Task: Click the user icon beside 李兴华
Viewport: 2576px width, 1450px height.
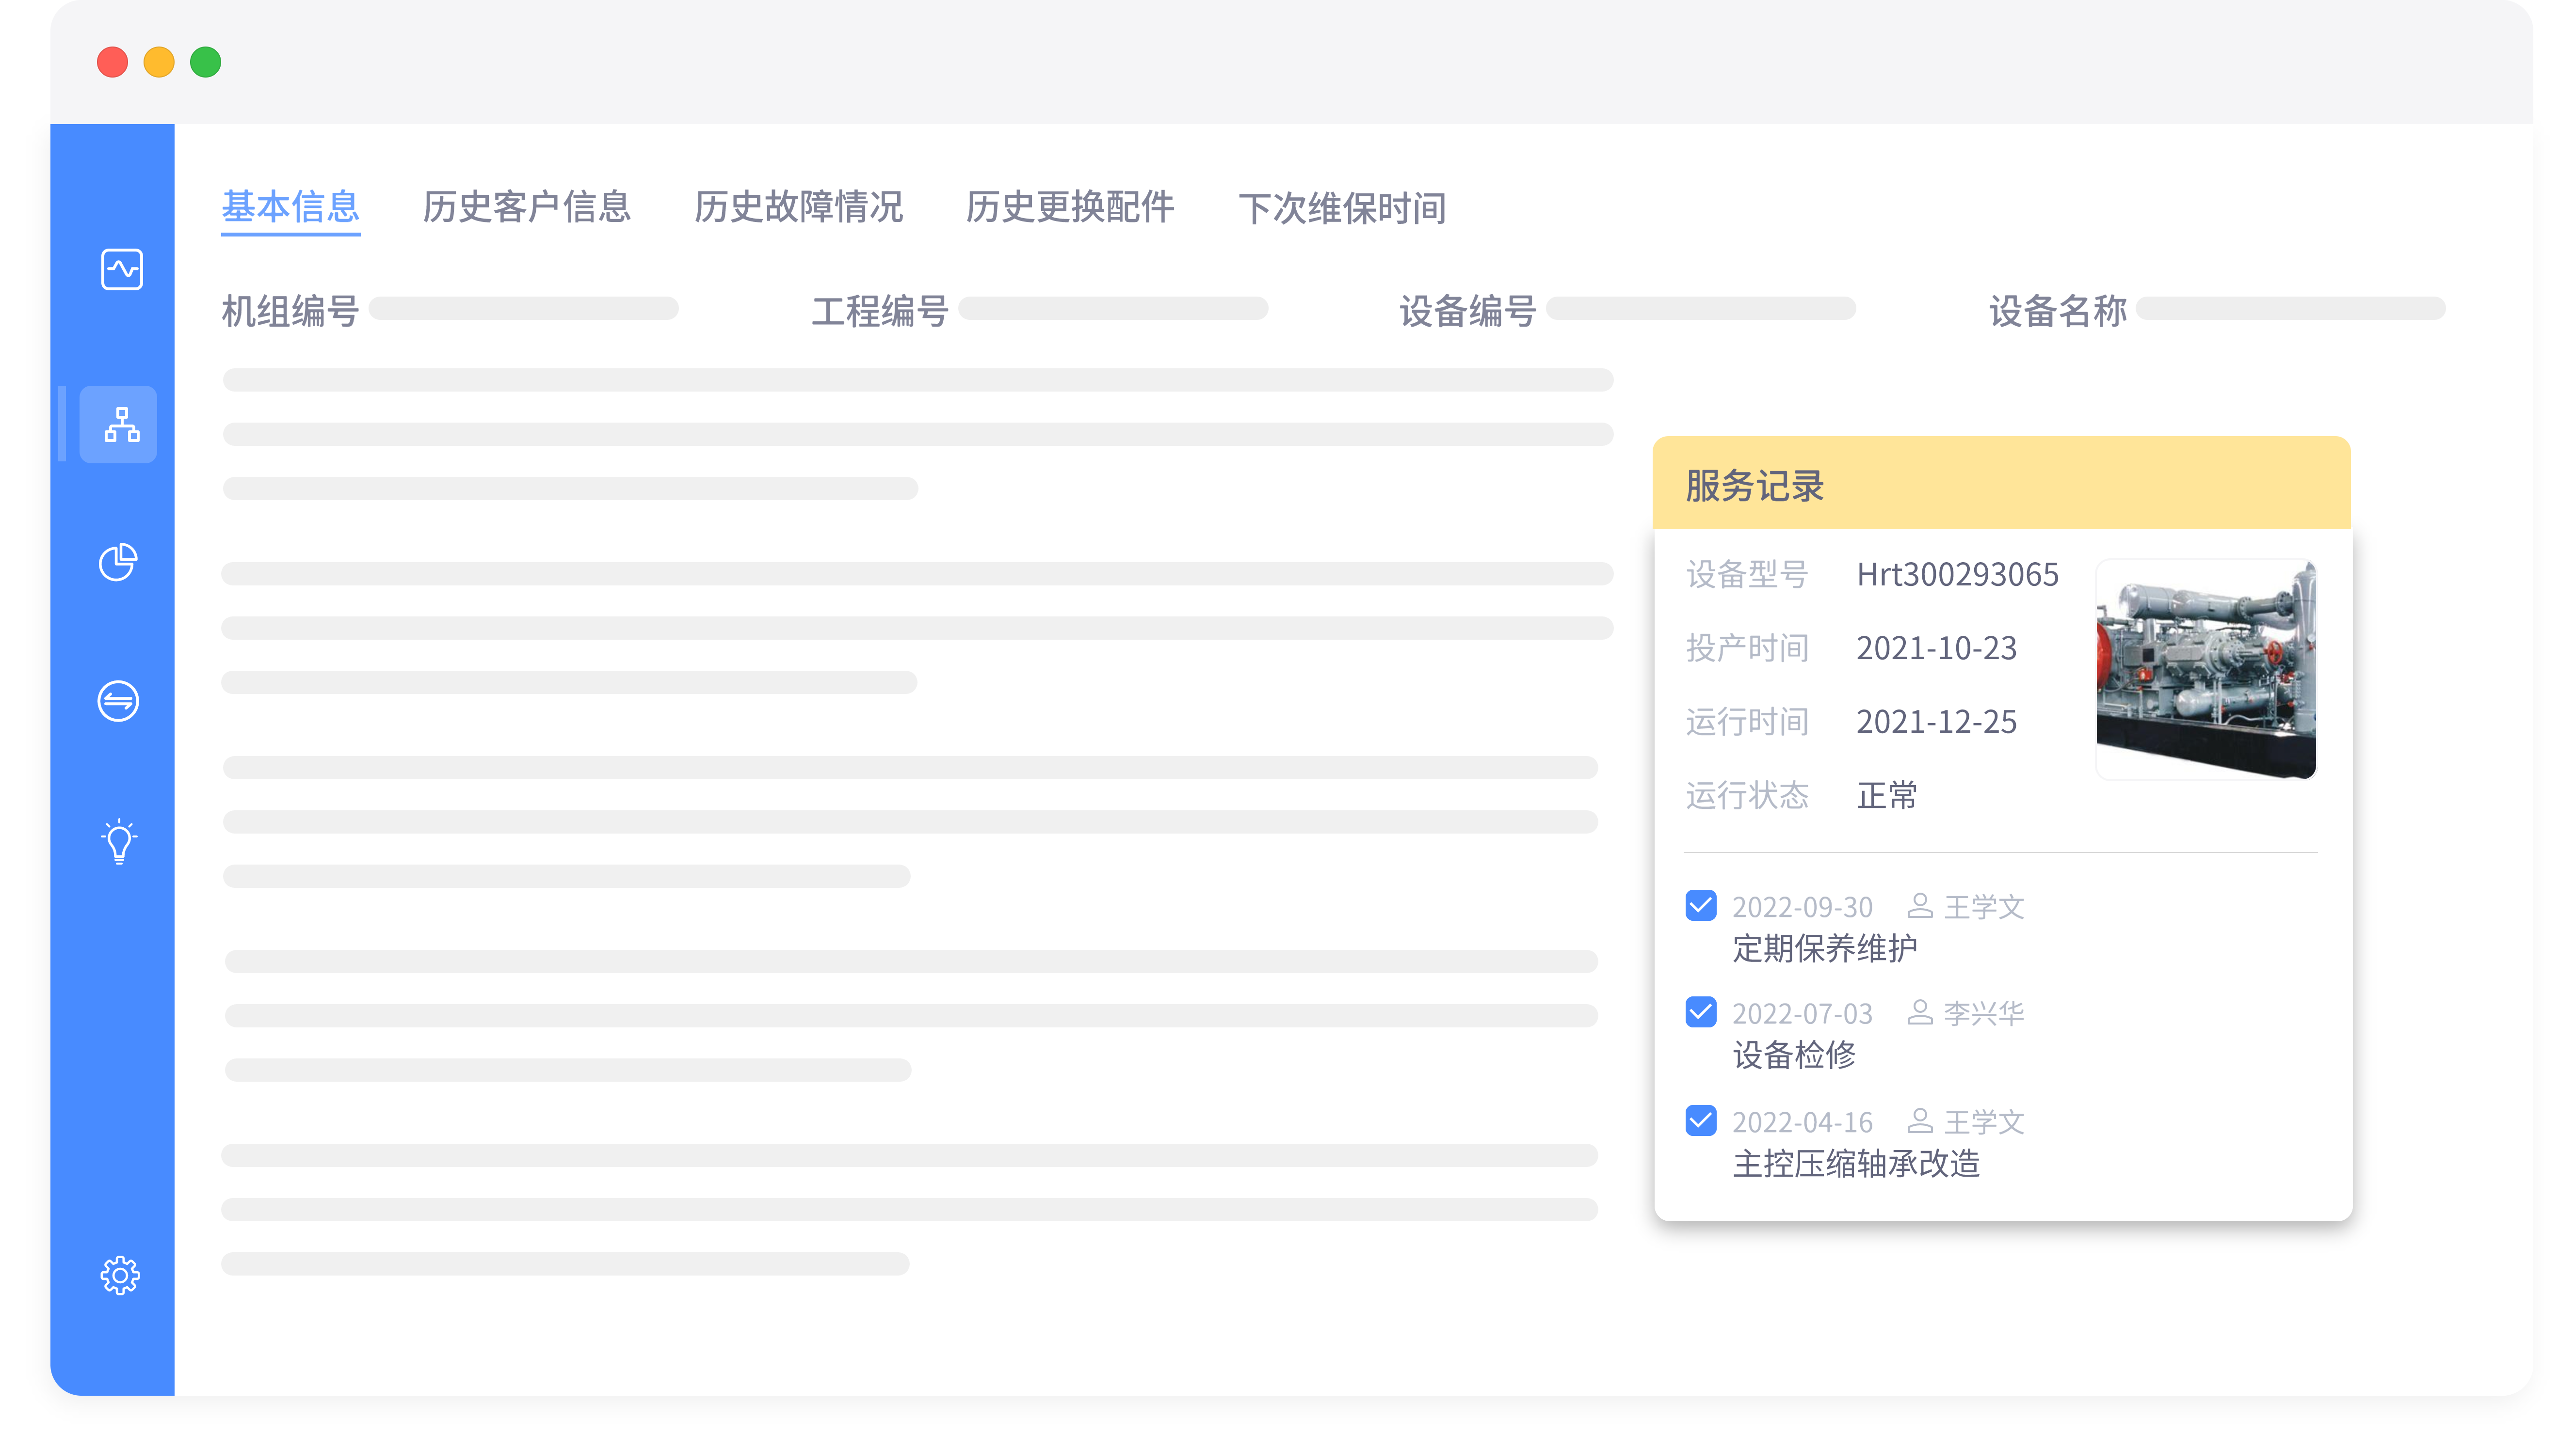Action: 1919,1012
